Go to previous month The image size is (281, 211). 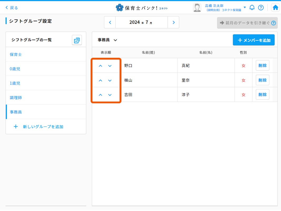(110, 22)
